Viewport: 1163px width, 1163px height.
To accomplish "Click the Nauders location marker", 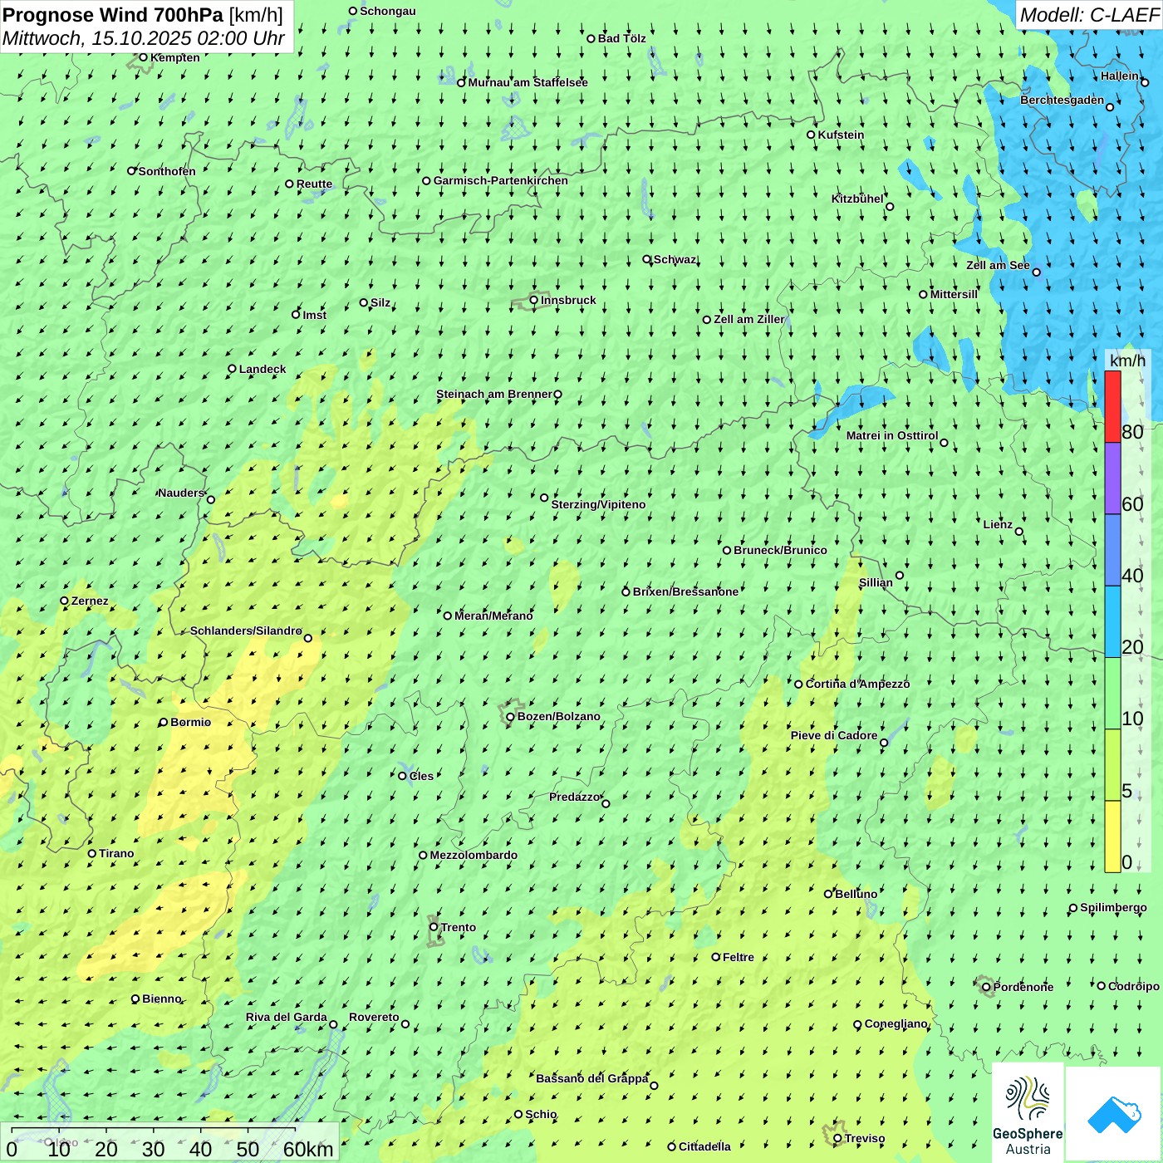I will point(211,499).
